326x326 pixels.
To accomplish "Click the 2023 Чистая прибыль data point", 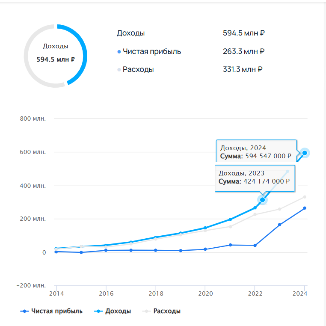I will pyautogui.click(x=280, y=225).
